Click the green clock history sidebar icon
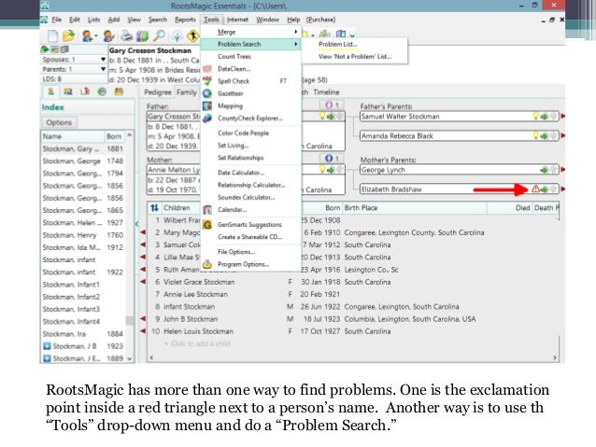The height and width of the screenshot is (447, 596). tap(102, 91)
